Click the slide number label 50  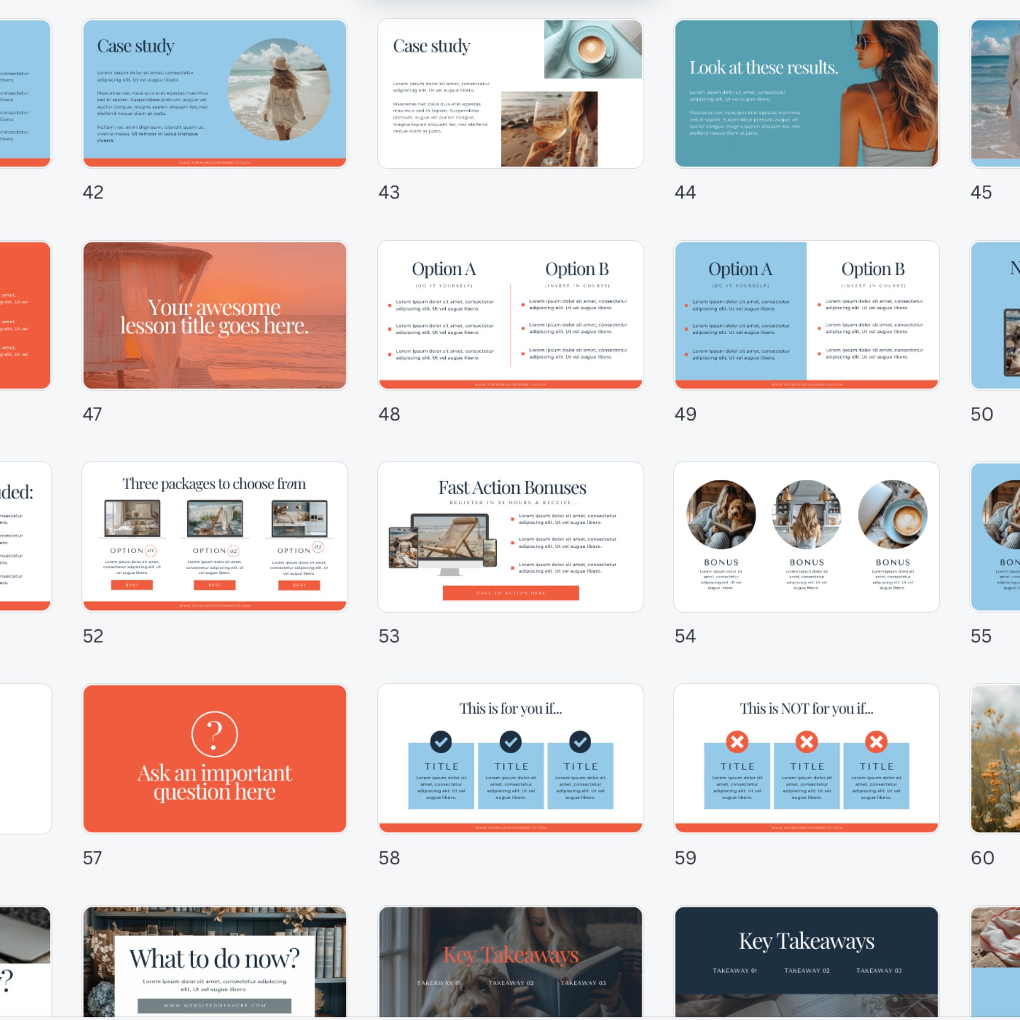[981, 414]
